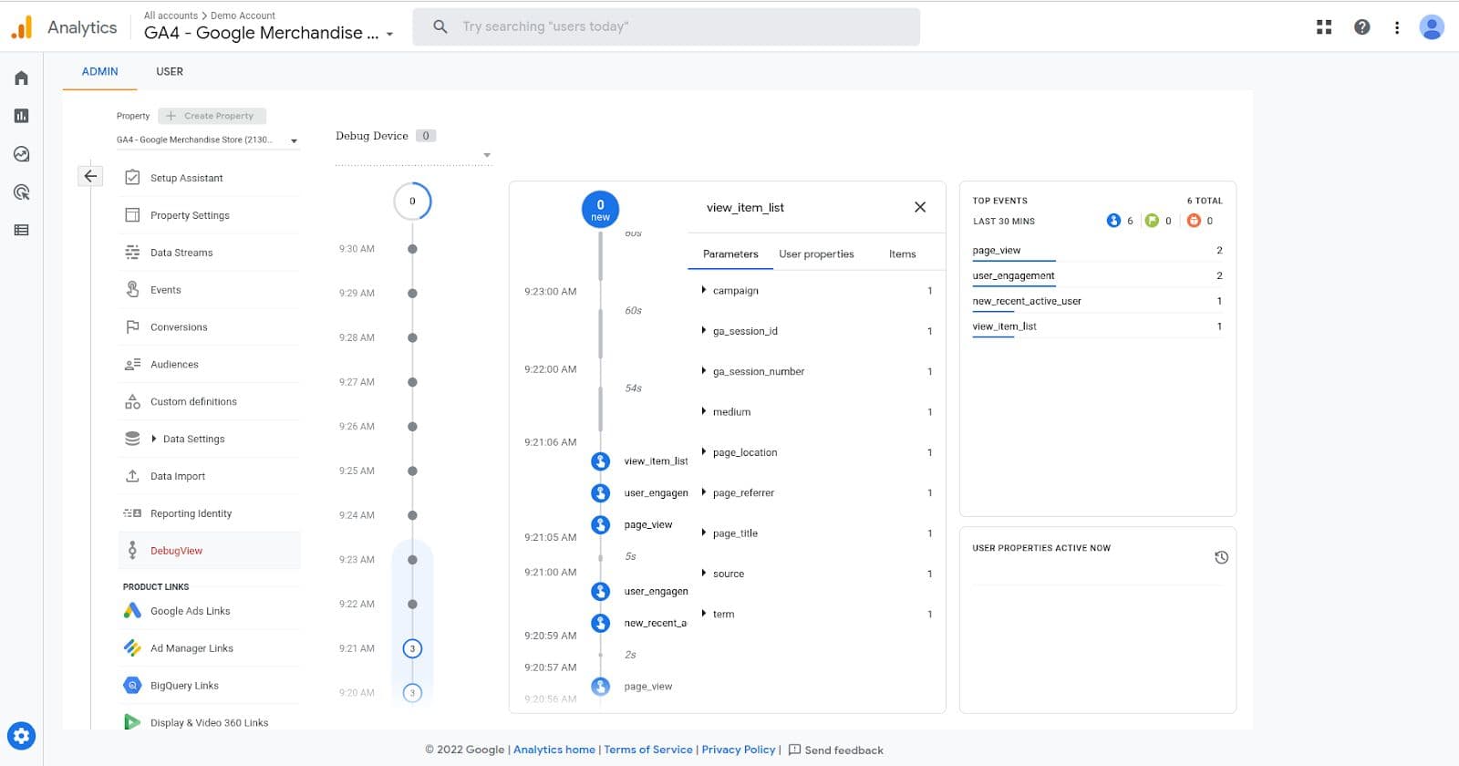Expand the page_title parameter

pos(703,533)
